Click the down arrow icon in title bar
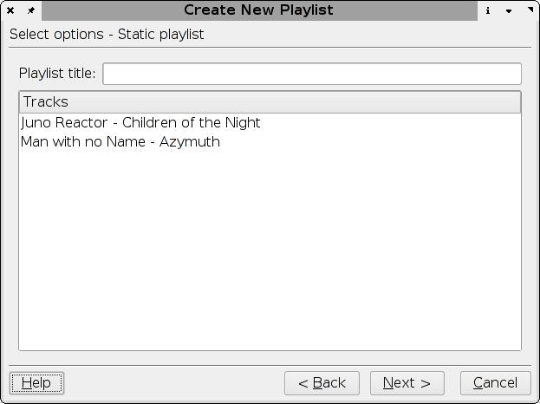The image size is (540, 404). pyautogui.click(x=509, y=10)
